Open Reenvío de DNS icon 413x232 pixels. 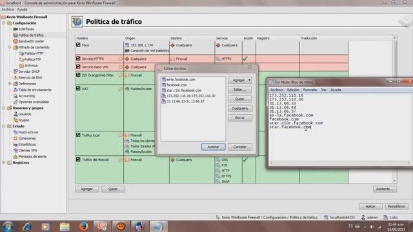pos(15,77)
